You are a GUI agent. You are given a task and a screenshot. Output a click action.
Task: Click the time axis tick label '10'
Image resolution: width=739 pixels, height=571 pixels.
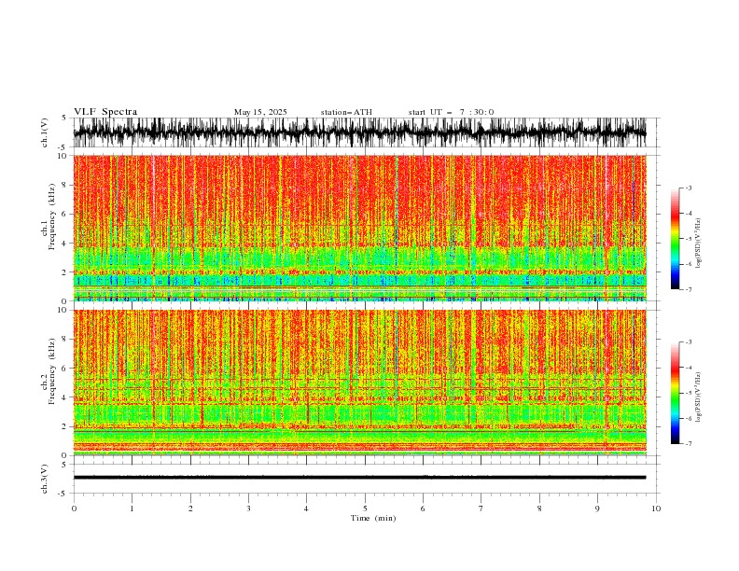point(656,508)
